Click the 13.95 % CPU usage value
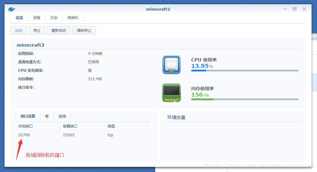Viewport: 317px width, 172px height. (202, 66)
